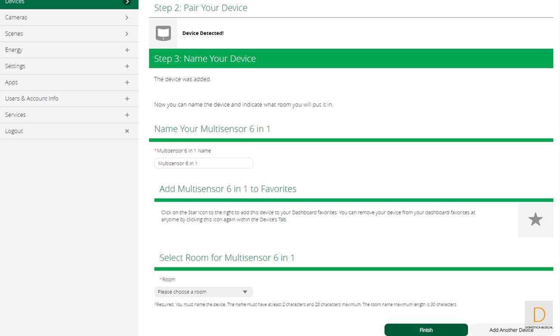The height and width of the screenshot is (336, 560).
Task: Click plus icon beside Users & Account Info
Action: point(127,99)
